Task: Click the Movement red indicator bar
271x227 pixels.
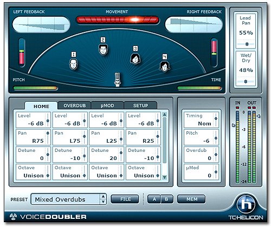Action: tap(118, 19)
